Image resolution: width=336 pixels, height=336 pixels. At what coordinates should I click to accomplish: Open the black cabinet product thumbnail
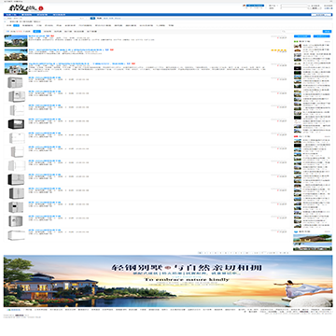(16, 124)
